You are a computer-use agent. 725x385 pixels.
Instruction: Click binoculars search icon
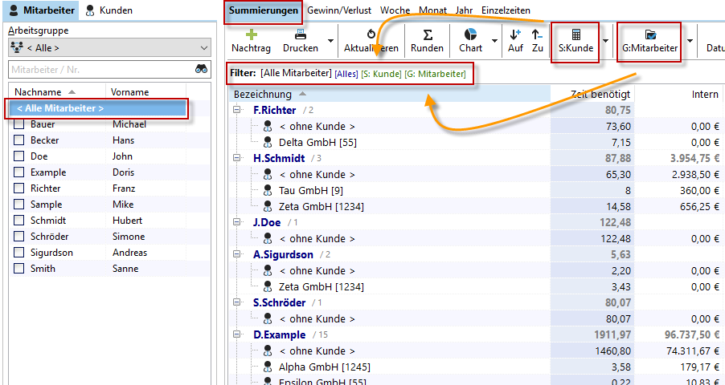coord(201,70)
